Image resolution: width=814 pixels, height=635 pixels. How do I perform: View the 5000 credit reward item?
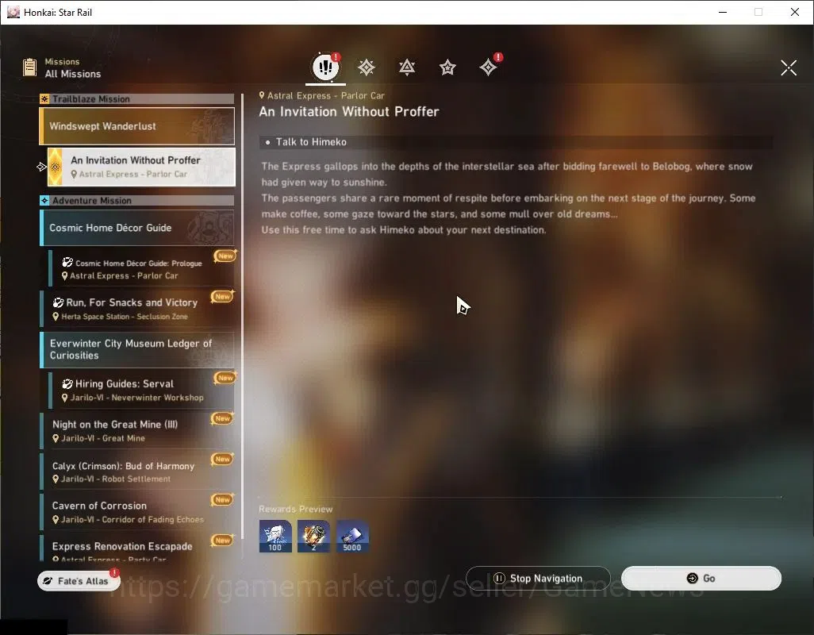pos(352,537)
